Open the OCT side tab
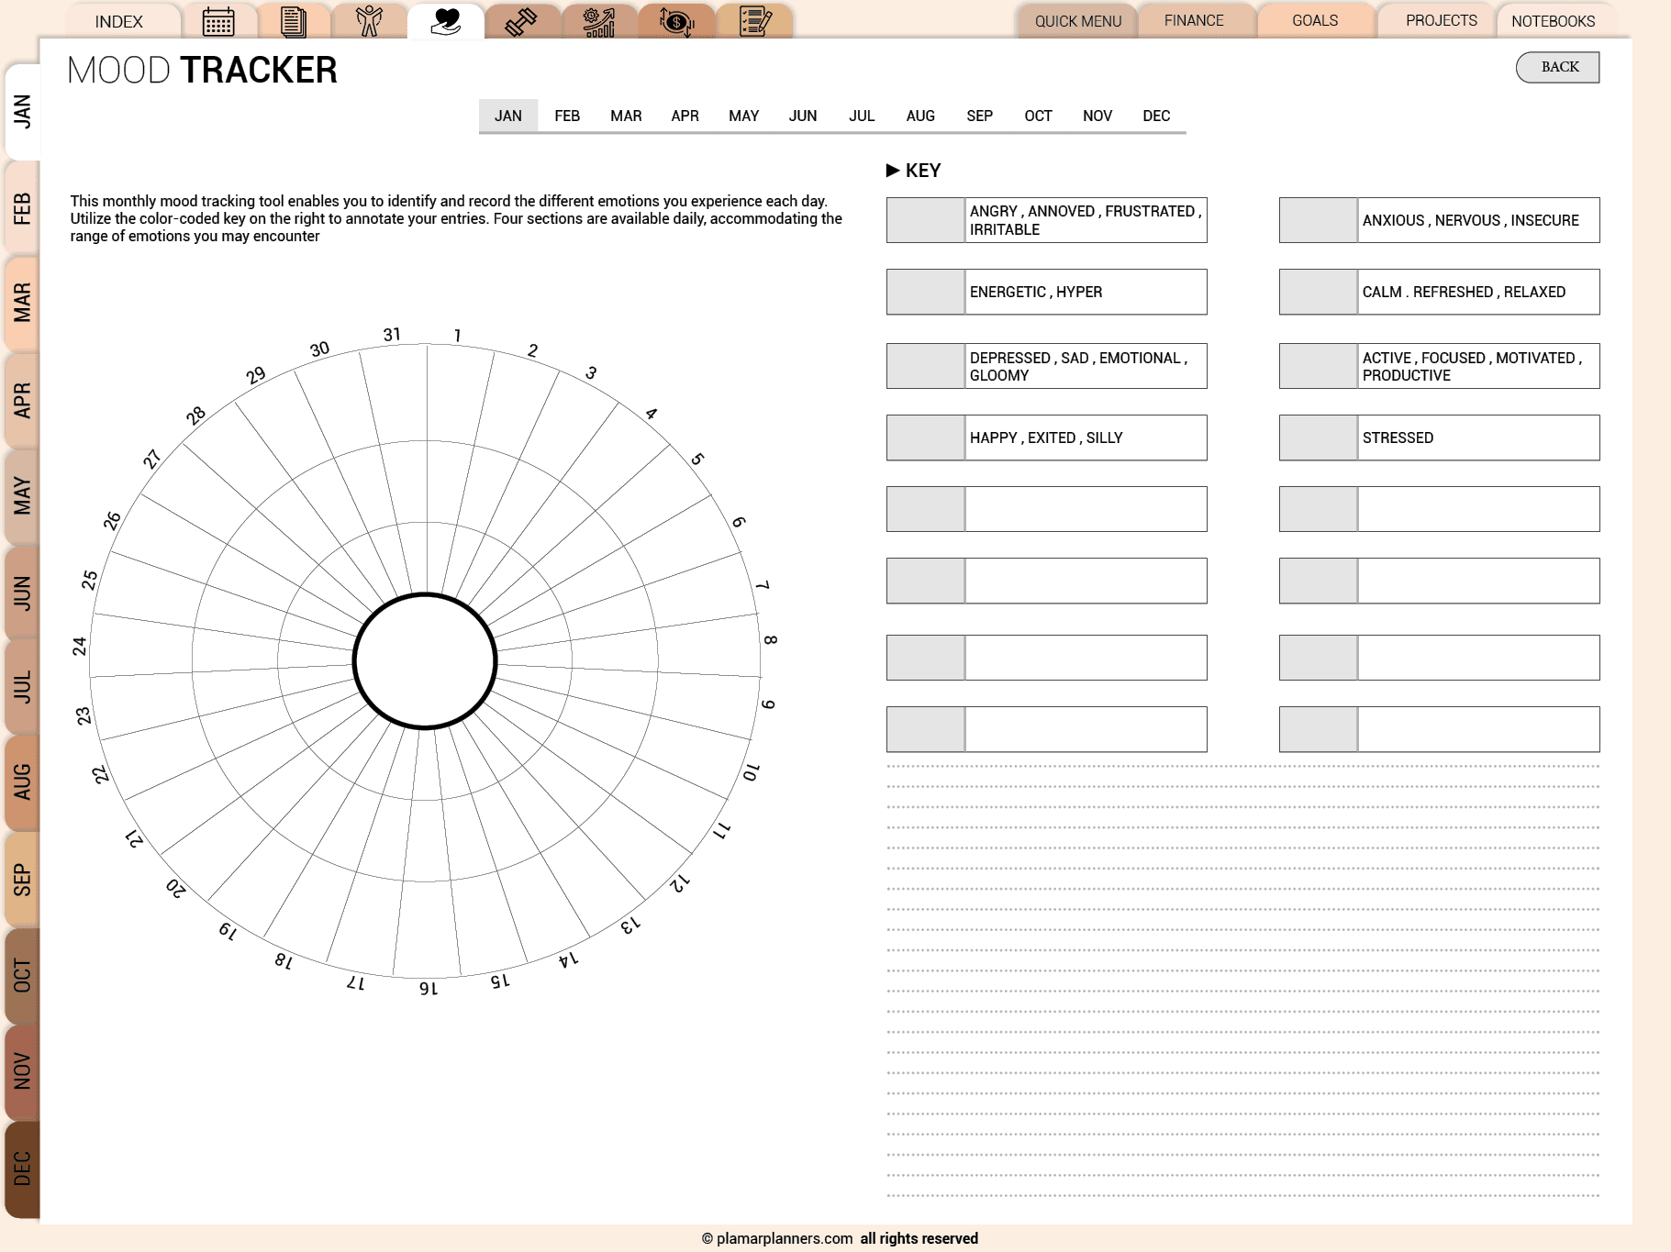 coord(22,976)
